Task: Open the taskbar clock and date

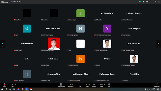Action: pyautogui.click(x=154, y=89)
